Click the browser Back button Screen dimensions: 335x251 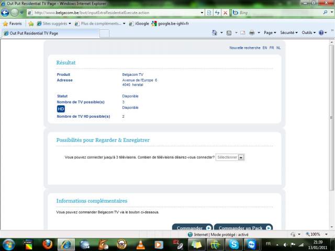click(5, 13)
